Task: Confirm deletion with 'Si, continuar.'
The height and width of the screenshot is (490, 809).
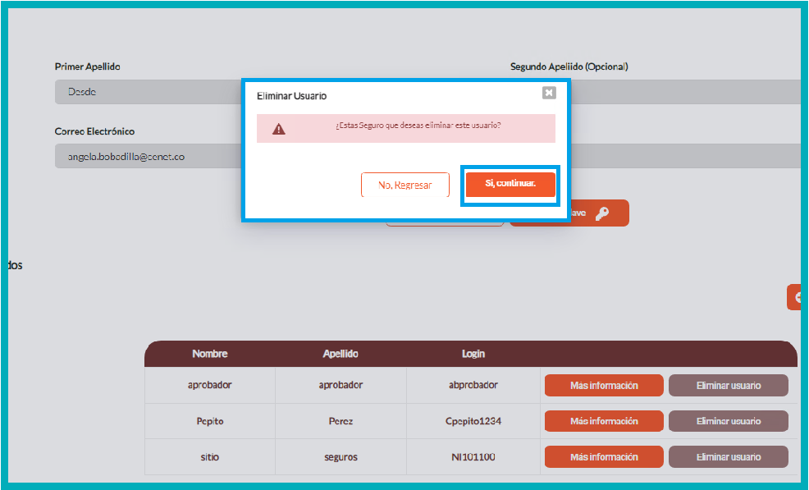Action: pos(510,184)
